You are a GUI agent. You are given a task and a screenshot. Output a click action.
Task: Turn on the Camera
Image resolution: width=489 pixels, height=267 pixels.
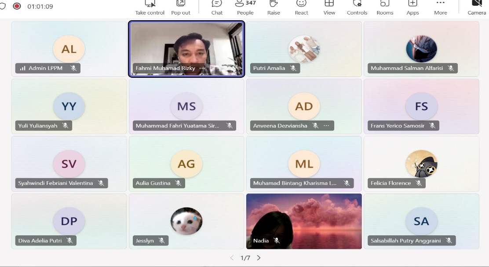click(x=477, y=7)
